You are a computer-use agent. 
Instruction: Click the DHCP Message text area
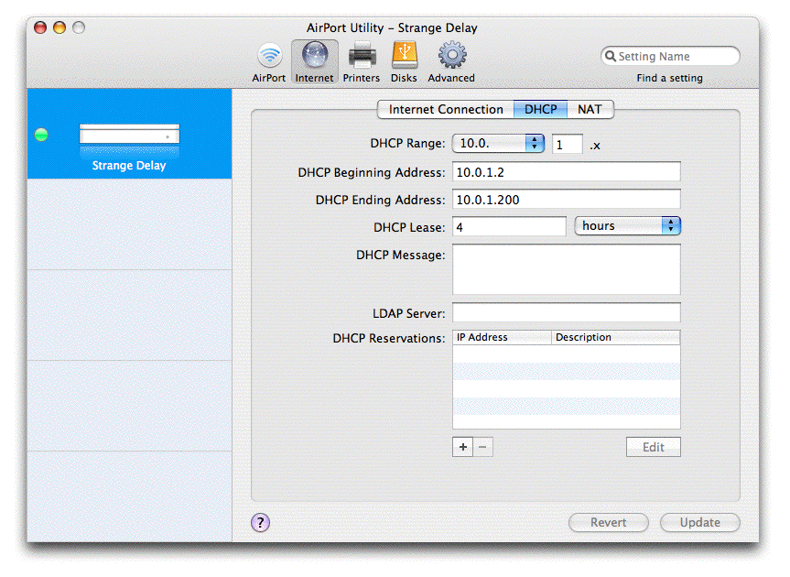click(566, 269)
